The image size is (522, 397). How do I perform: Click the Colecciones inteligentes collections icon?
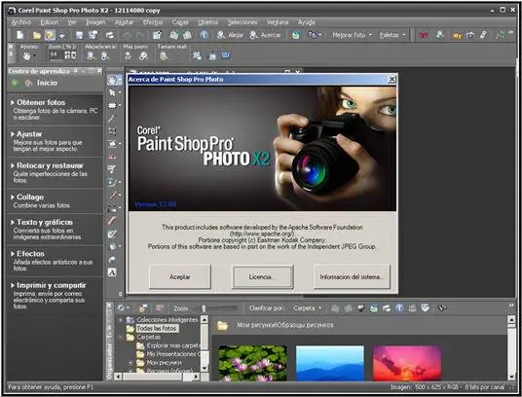click(x=130, y=320)
